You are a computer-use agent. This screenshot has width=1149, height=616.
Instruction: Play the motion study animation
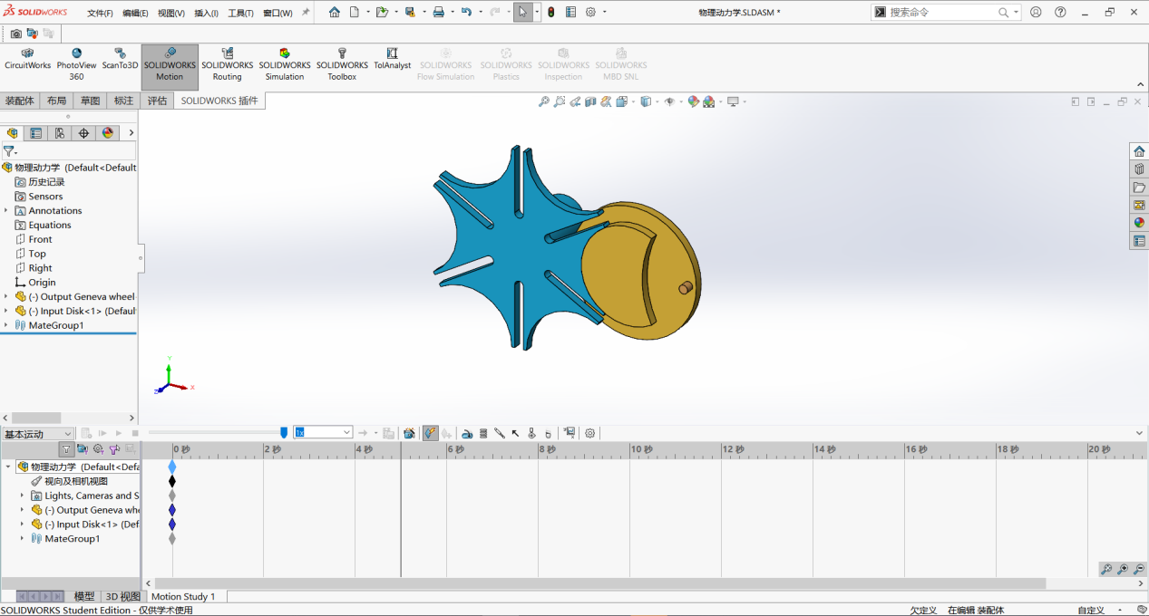(118, 433)
